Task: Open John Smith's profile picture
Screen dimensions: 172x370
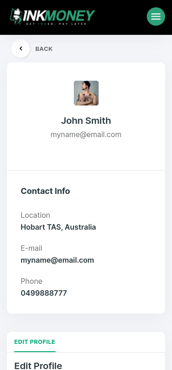Action: 86,93
